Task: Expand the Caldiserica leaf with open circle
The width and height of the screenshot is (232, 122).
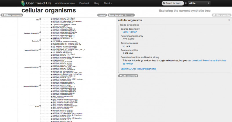Action: click(x=51, y=40)
